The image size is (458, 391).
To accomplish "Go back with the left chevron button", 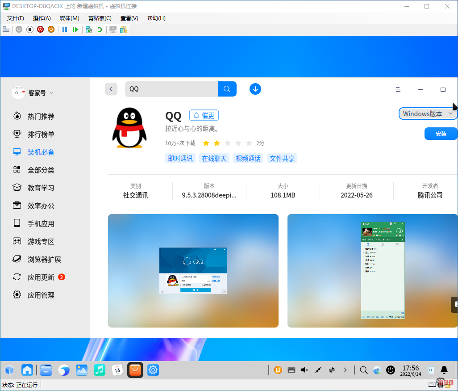I will point(111,89).
